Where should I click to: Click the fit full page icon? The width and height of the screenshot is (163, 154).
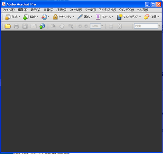[x=120, y=26]
